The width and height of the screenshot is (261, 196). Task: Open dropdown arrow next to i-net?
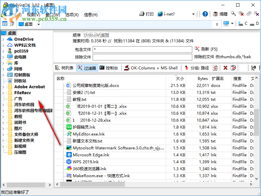193,14
